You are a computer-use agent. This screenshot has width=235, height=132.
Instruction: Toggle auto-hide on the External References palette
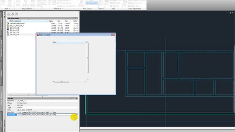pos(5,14)
